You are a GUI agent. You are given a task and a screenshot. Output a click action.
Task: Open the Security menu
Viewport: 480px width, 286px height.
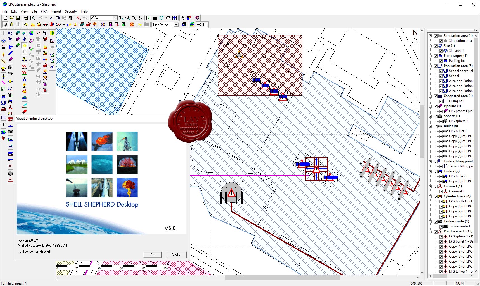click(x=71, y=11)
